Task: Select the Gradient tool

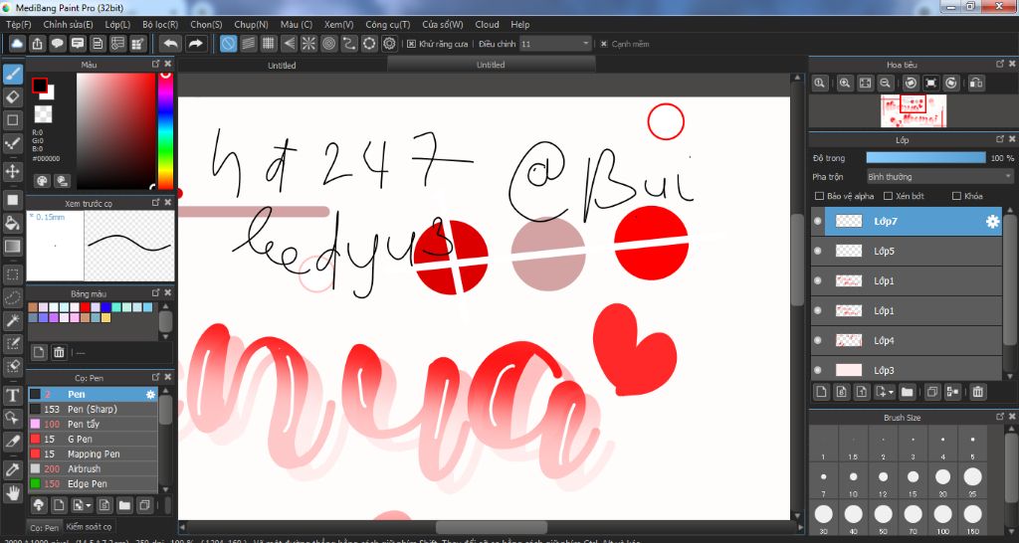Action: click(12, 247)
